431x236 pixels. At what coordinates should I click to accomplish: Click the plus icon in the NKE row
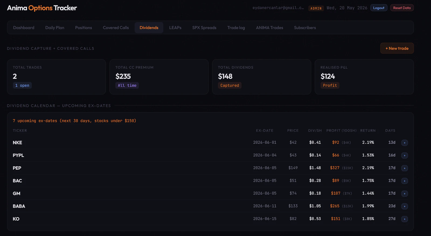click(405, 143)
